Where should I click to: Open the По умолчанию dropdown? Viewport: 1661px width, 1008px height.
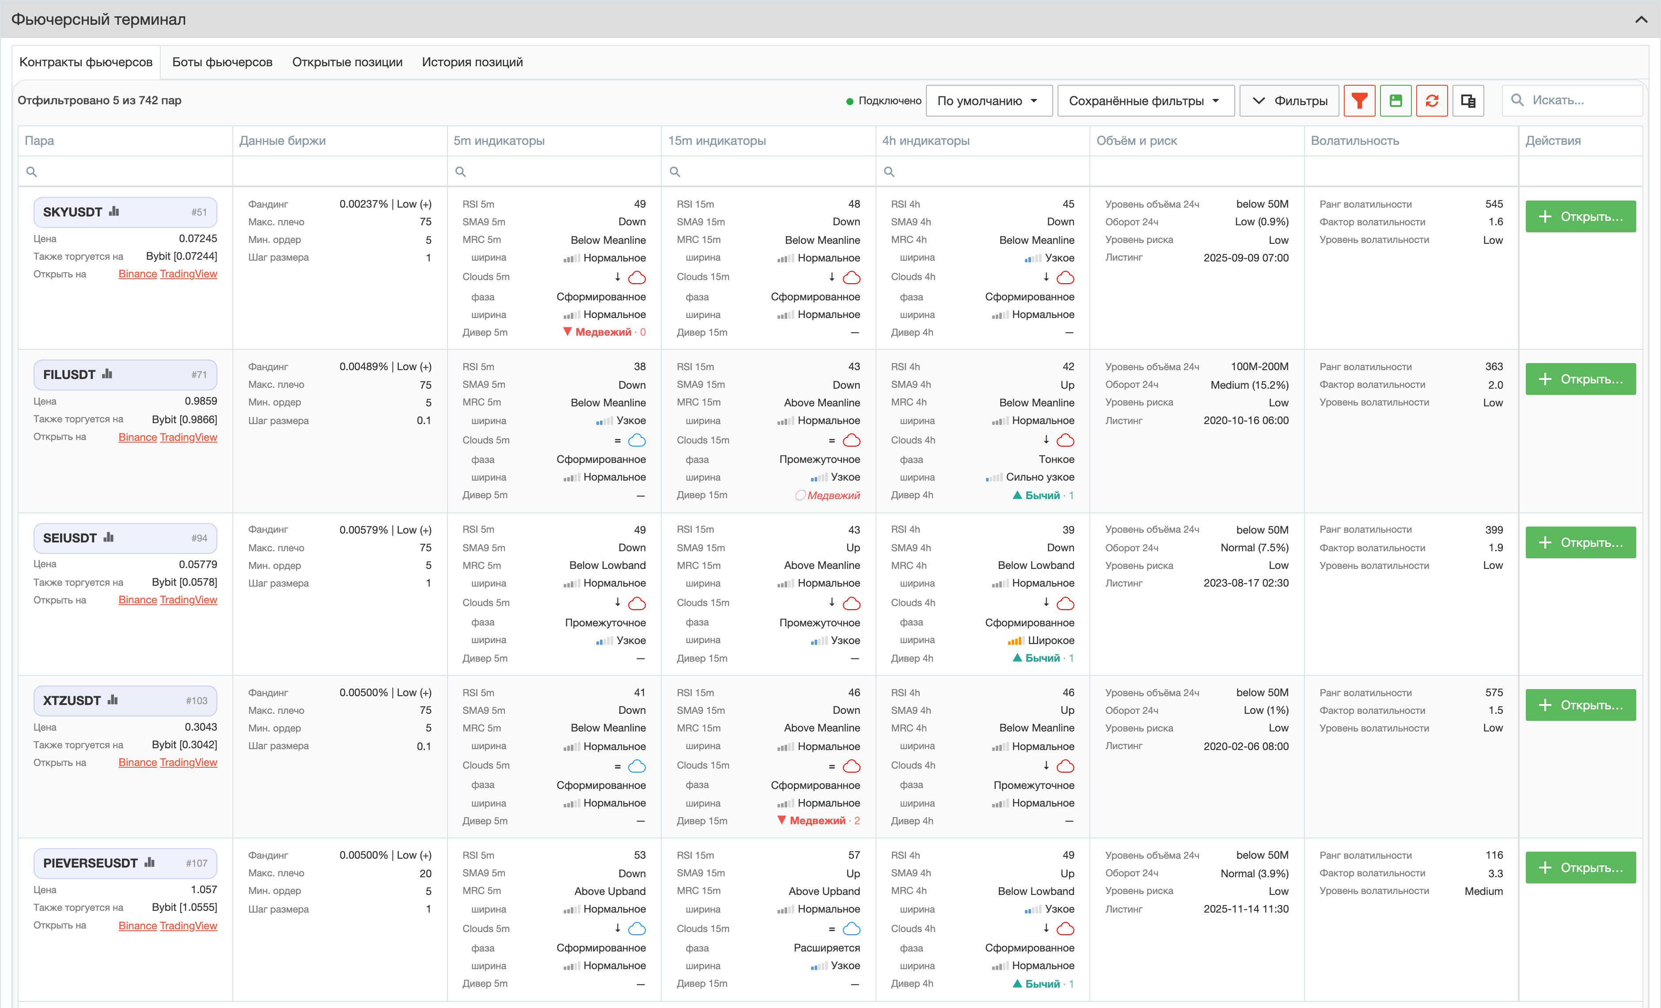[x=989, y=100]
